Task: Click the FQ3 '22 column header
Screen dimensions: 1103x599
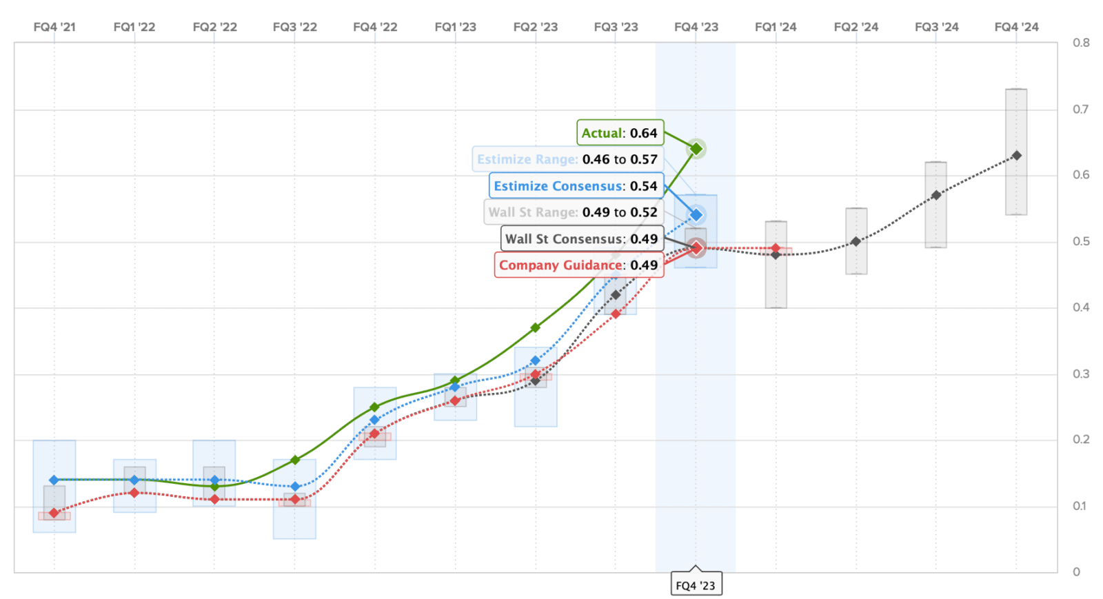Action: [x=295, y=27]
